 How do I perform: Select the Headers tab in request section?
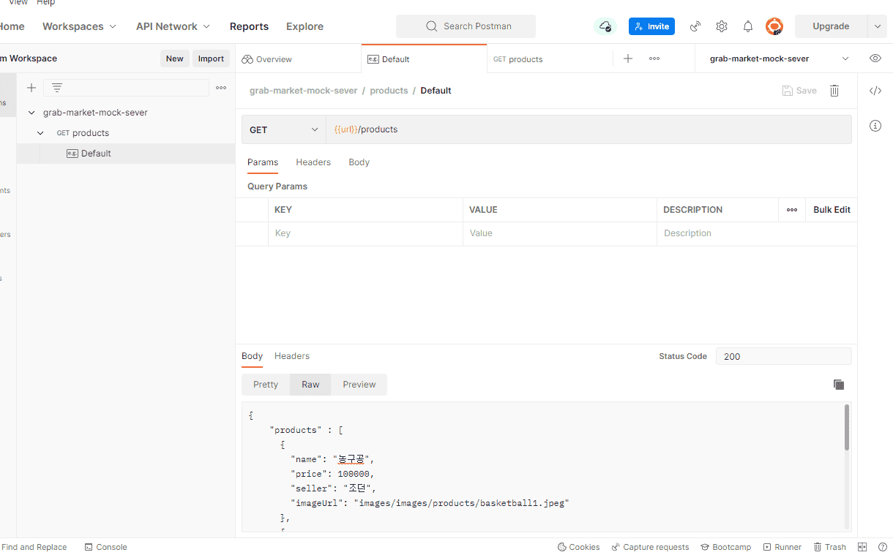tap(313, 162)
